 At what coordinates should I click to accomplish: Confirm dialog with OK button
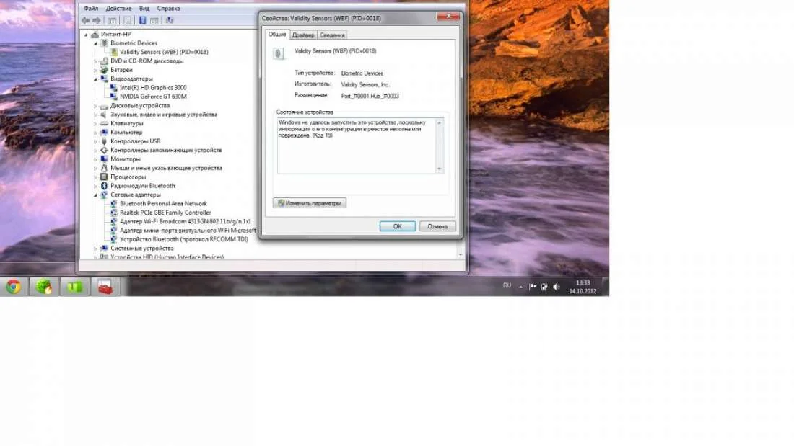(398, 226)
